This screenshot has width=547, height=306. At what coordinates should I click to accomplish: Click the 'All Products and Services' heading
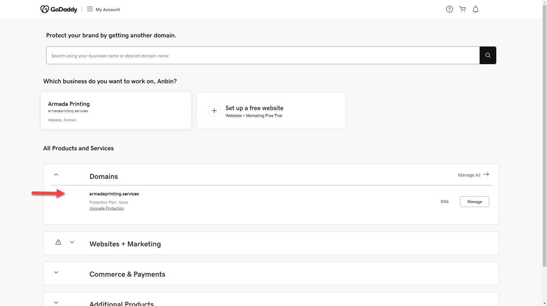pos(78,148)
